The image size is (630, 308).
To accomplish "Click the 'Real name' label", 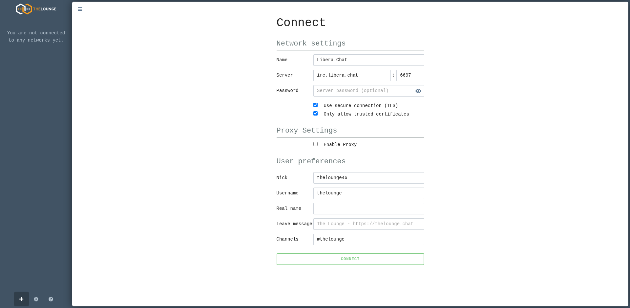I will [289, 208].
